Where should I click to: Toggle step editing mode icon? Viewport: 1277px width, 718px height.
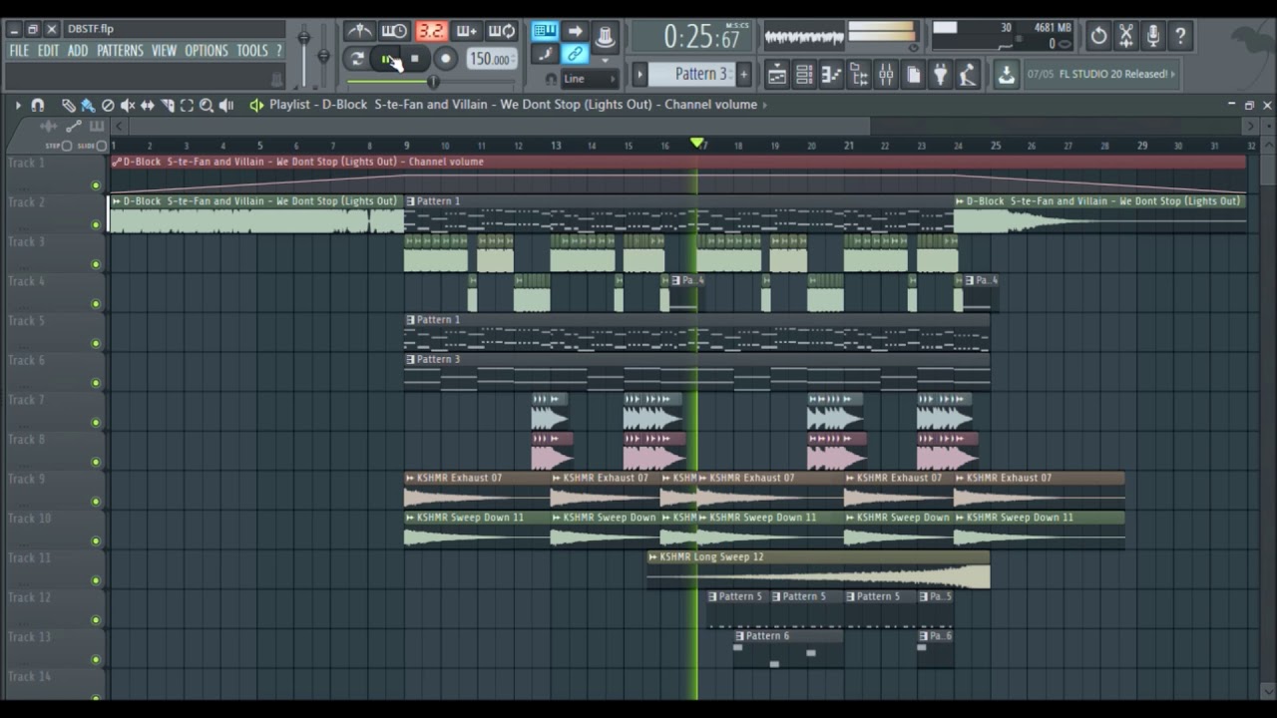pos(544,55)
